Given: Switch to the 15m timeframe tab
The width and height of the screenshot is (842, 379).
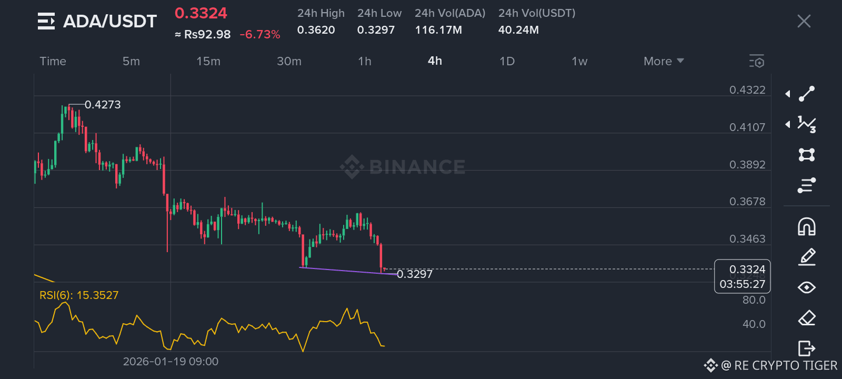Looking at the screenshot, I should click(208, 61).
